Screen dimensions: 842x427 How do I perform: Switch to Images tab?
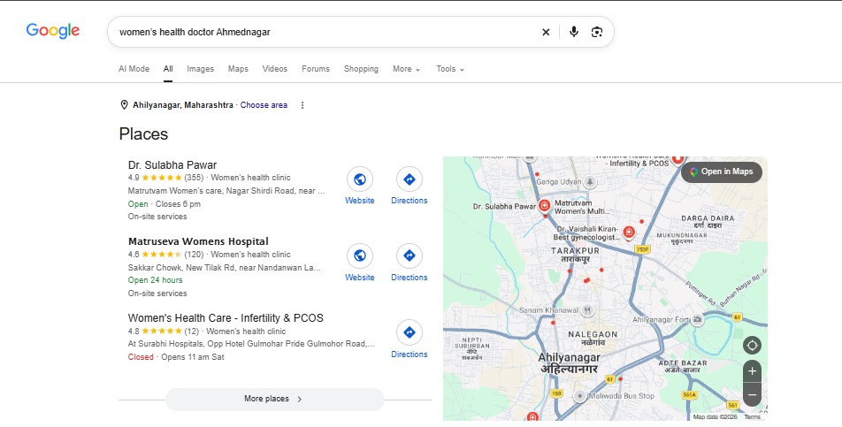(200, 69)
